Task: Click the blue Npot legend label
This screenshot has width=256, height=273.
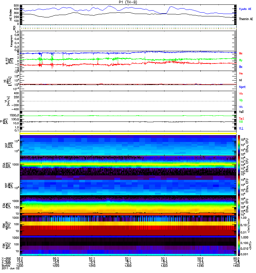Action: pyautogui.click(x=242, y=87)
